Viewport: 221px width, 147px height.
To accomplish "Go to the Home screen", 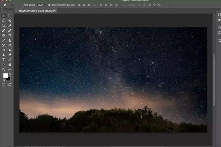I will [5, 5].
